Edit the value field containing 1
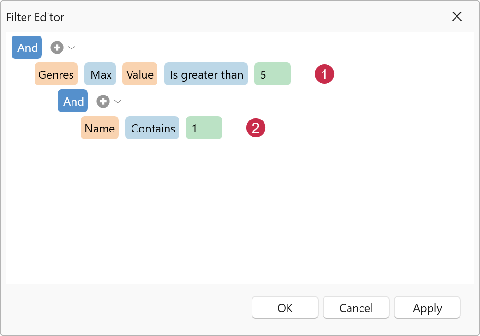The height and width of the screenshot is (336, 480). 204,128
